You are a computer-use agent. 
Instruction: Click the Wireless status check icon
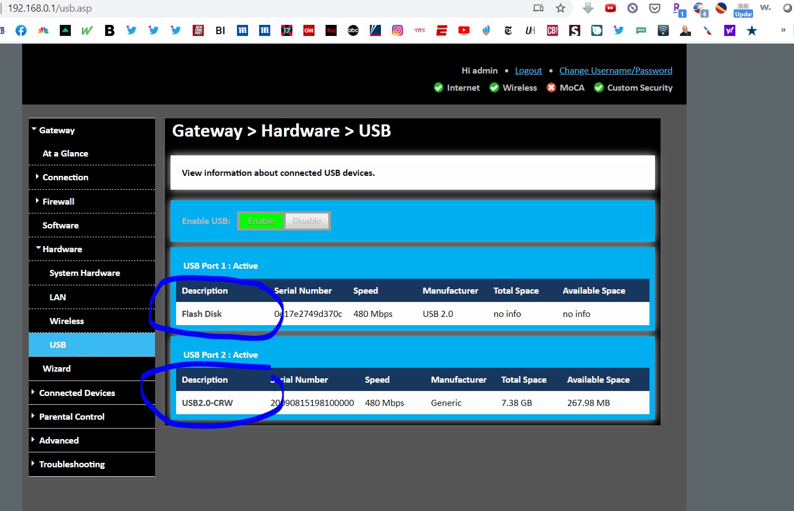point(494,87)
